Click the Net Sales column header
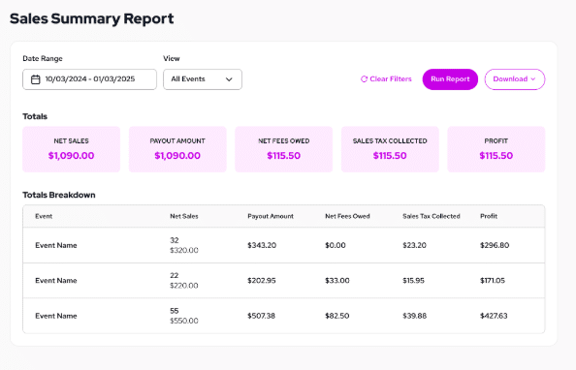Image resolution: width=576 pixels, height=370 pixels. tap(184, 216)
